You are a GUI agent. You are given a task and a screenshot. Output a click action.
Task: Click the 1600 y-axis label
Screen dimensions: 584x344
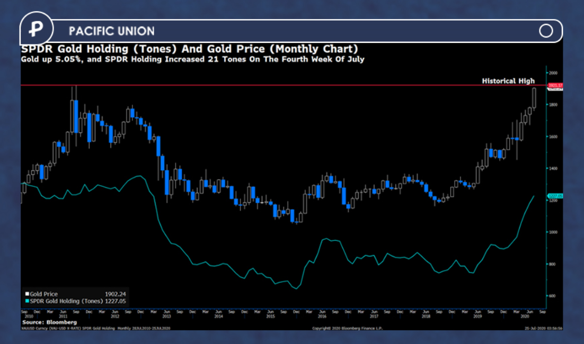click(553, 137)
